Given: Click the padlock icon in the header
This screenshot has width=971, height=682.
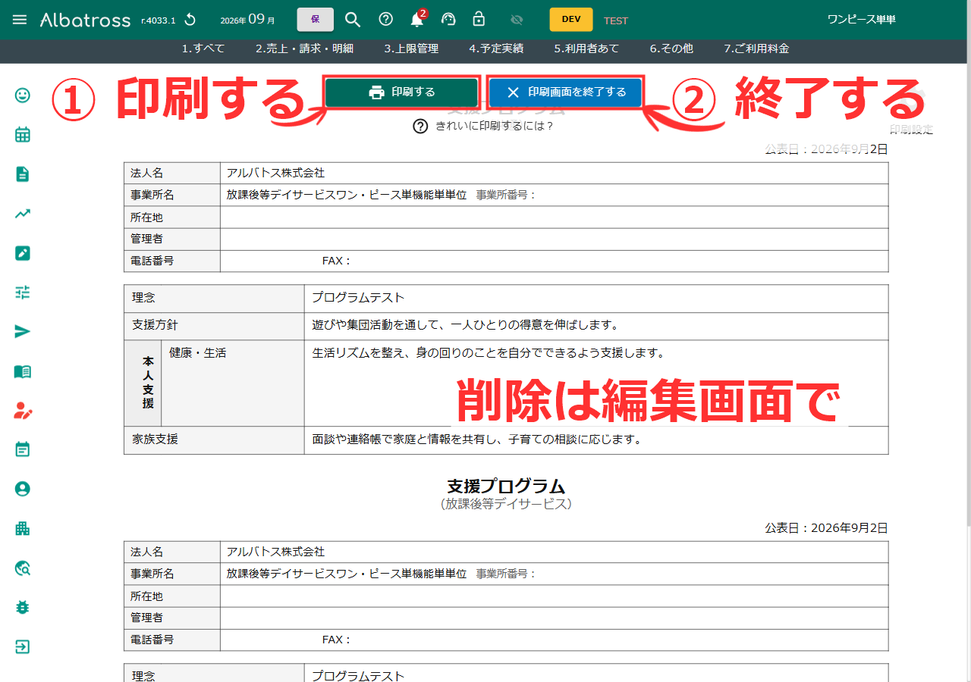Looking at the screenshot, I should [479, 20].
